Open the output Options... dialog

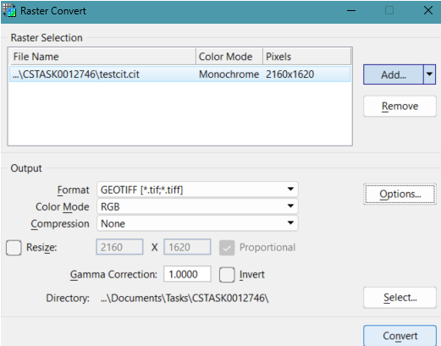pos(400,194)
